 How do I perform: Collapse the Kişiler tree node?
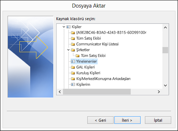point(64,27)
